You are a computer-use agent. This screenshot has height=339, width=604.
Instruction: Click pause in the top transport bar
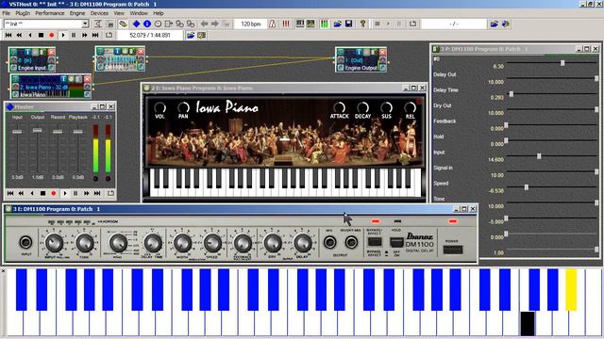pyautogui.click(x=74, y=35)
